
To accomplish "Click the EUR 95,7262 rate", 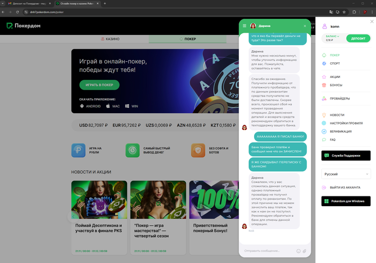I will [127, 125].
